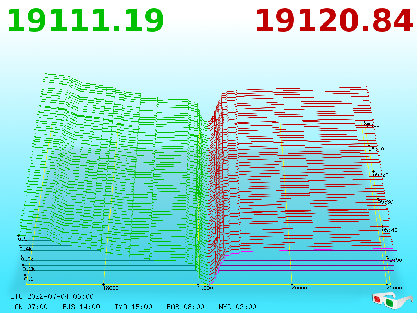Image resolution: width=417 pixels, height=313 pixels.
Task: Click the 19000 price axis label
Action: (205, 288)
